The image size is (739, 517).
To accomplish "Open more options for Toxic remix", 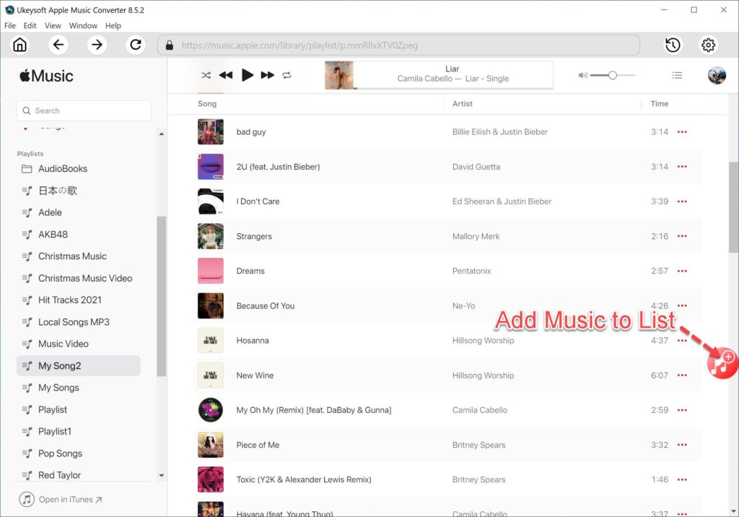I will pos(682,479).
